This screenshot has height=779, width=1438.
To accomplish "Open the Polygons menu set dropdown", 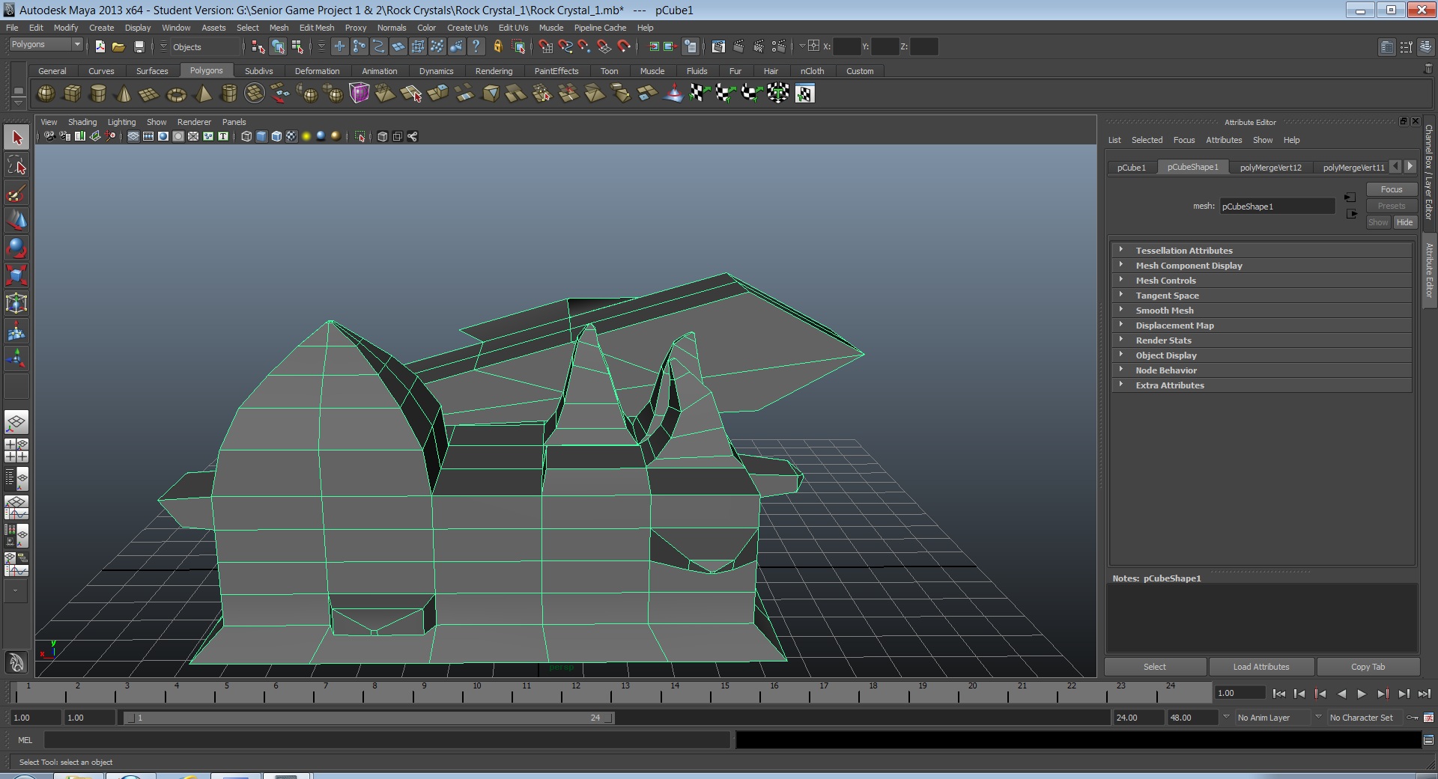I will 46,45.
